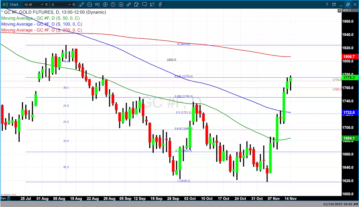This screenshot has width=359, height=207.
Task: Select the 200 Moving Average legend label
Action: 42,30
